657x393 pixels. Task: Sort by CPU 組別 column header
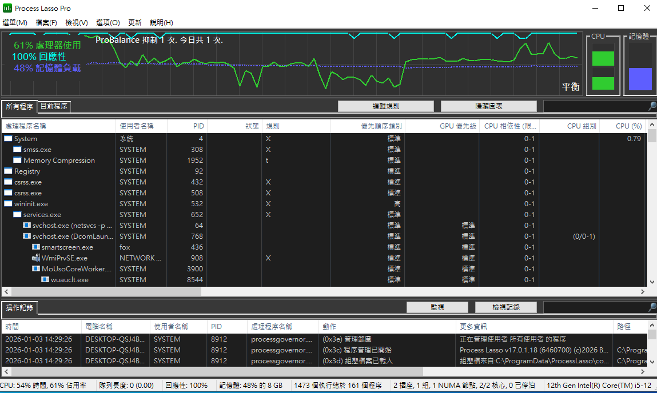point(570,126)
